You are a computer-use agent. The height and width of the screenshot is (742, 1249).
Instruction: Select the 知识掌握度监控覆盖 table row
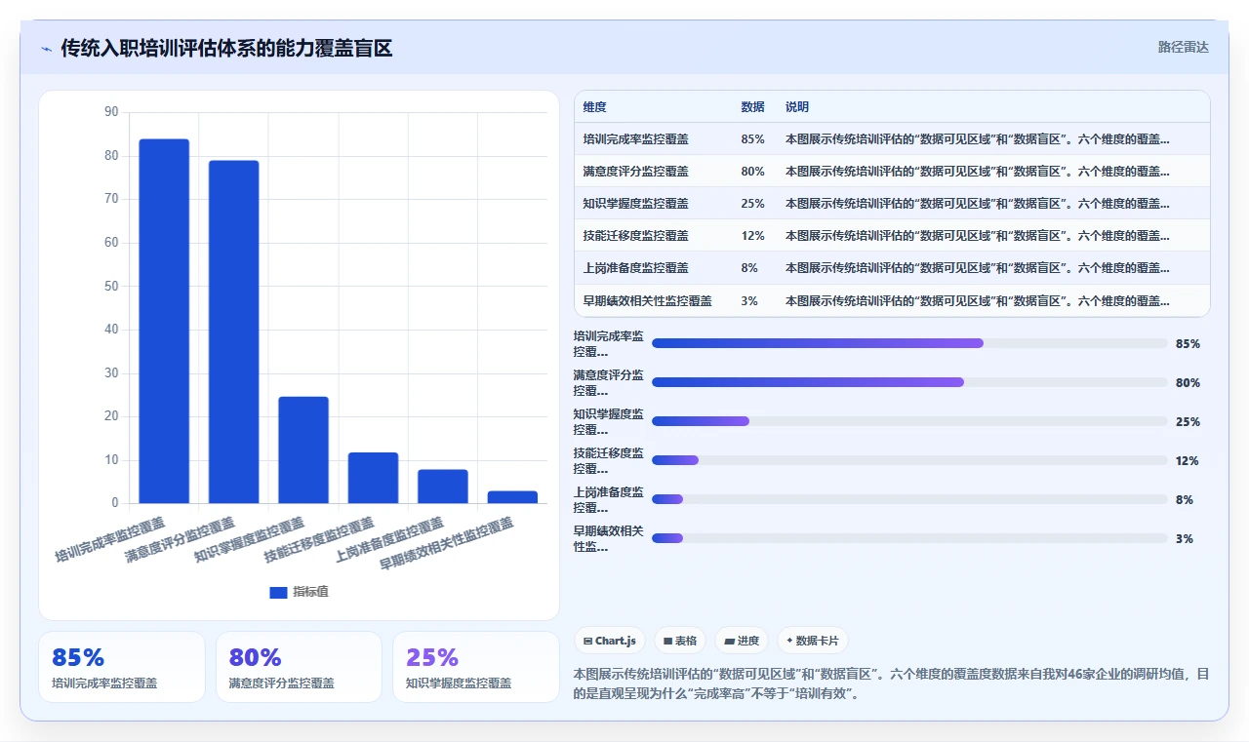pyautogui.click(x=892, y=204)
